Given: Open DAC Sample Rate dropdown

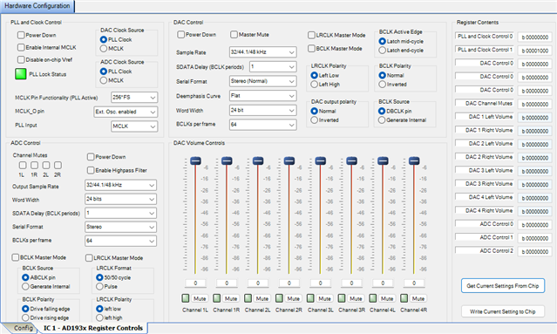Looking at the screenshot, I should click(263, 51).
